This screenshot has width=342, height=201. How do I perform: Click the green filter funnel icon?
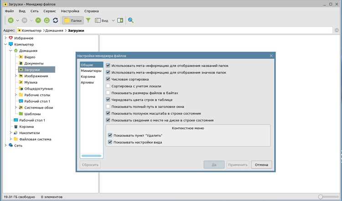88,20
